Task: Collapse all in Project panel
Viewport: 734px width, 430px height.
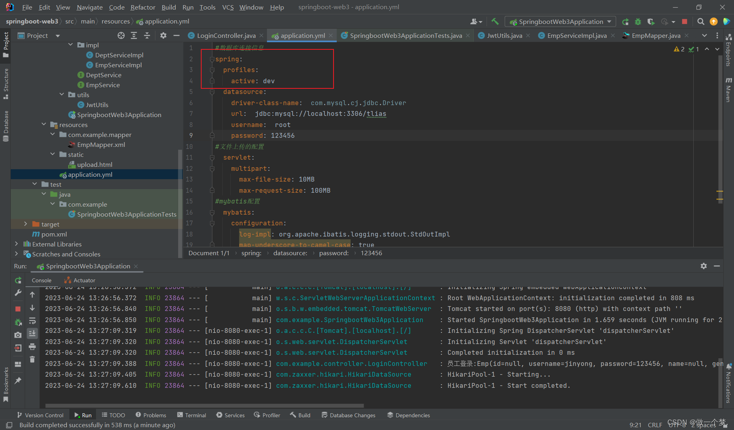Action: pos(147,35)
